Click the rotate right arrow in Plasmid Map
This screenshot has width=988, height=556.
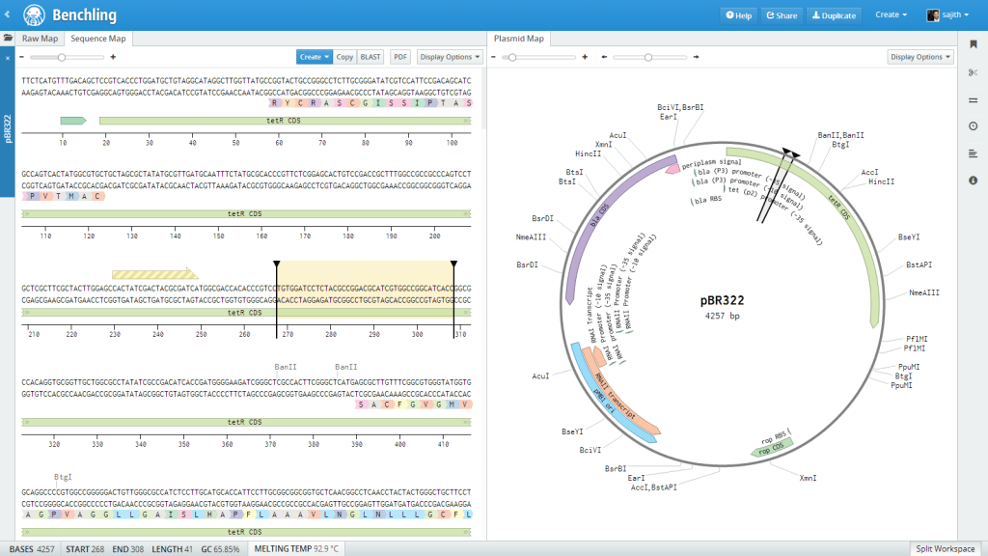point(694,57)
